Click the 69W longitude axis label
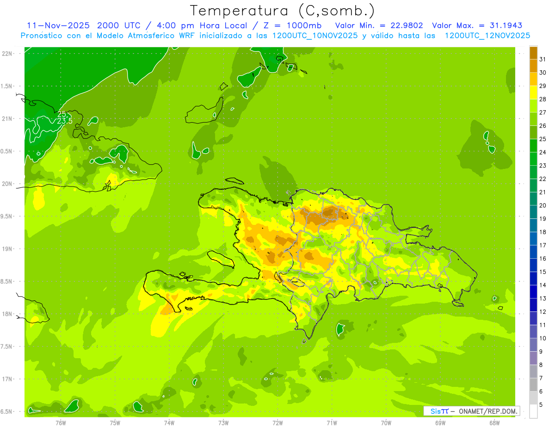This screenshot has height=429, width=555. point(440,423)
